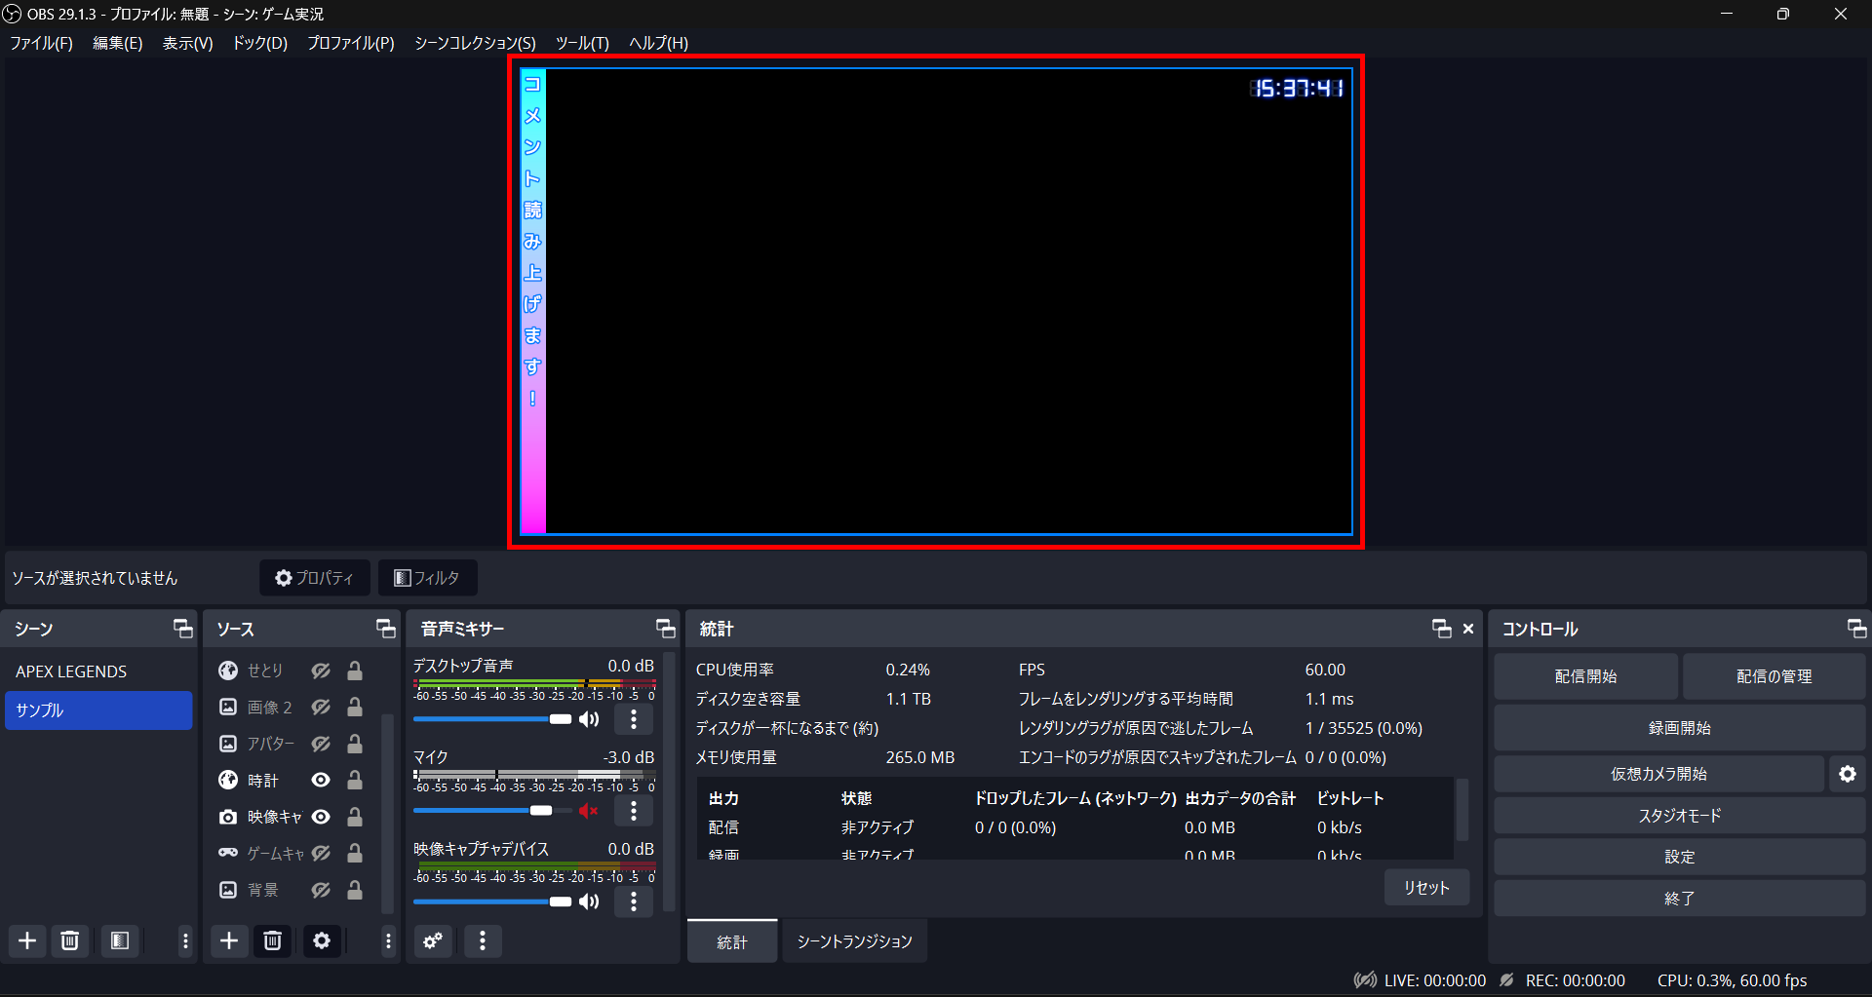1872x997 pixels.
Task: Open the ドック(D) menu
Action: click(259, 43)
